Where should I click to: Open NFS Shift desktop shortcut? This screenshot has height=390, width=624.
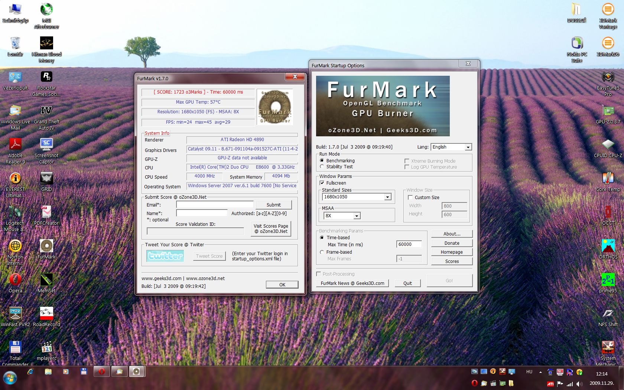coord(608,316)
